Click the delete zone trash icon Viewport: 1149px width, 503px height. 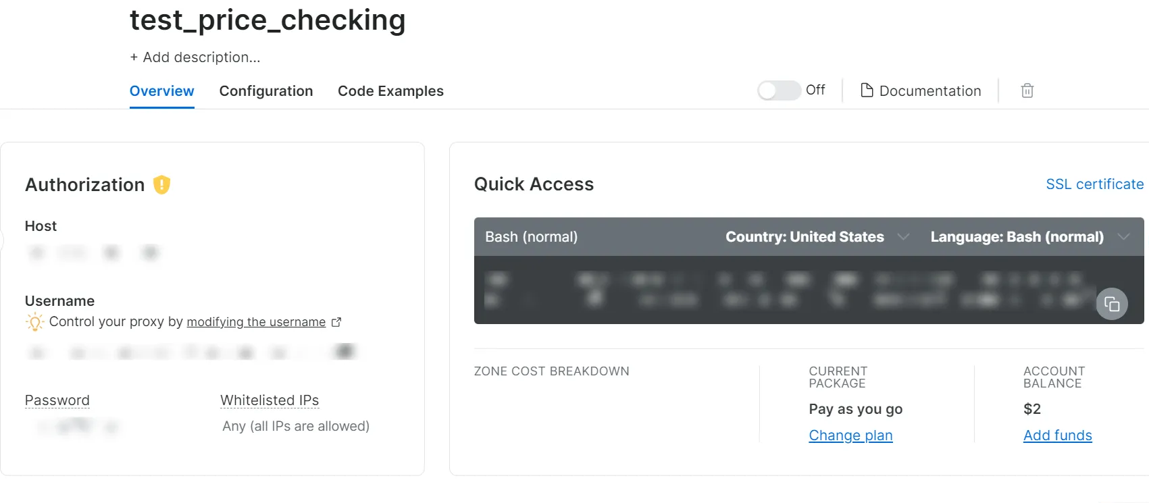[1027, 90]
